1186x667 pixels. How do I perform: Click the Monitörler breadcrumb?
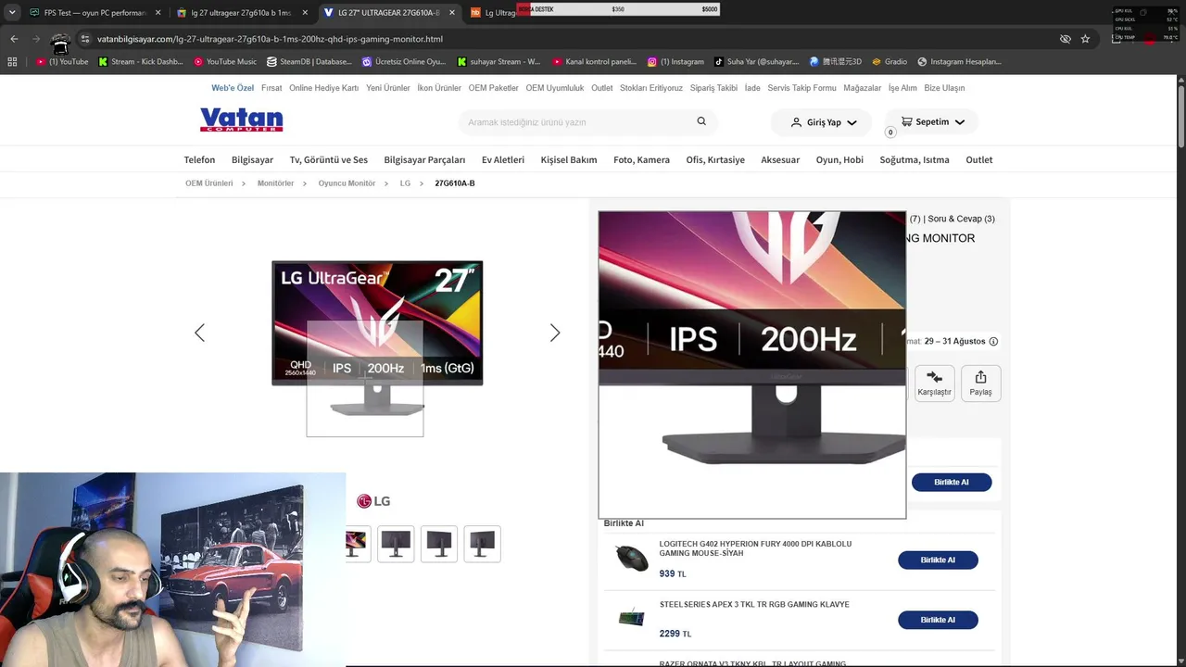(275, 183)
